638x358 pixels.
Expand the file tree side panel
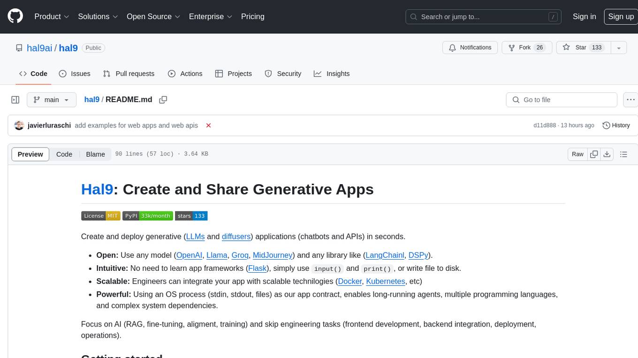click(15, 100)
